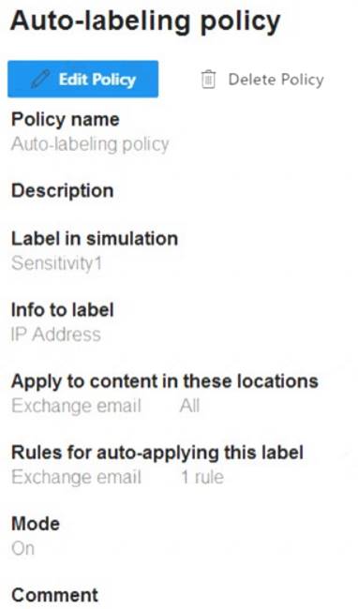Click the pencil icon on Edit Policy
Screen dimensions: 358x609
tap(40, 80)
